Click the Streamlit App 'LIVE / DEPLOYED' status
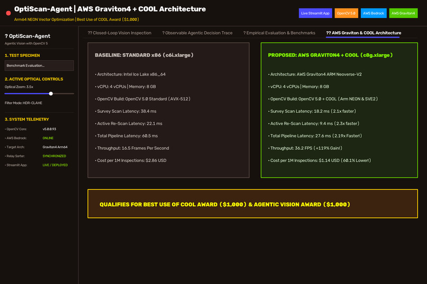 (55, 165)
